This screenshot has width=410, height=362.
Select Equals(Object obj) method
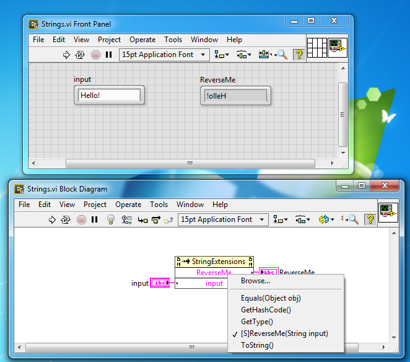286,298
